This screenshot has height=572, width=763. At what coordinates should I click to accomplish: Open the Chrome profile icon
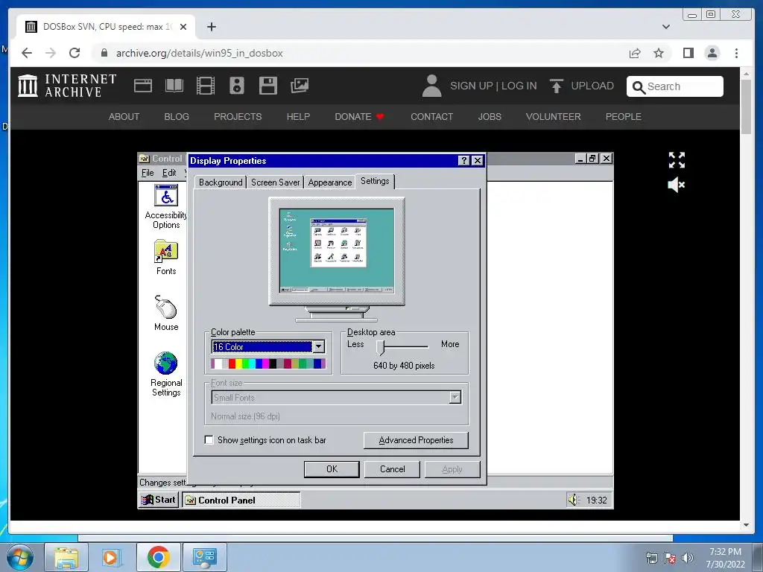click(x=712, y=53)
